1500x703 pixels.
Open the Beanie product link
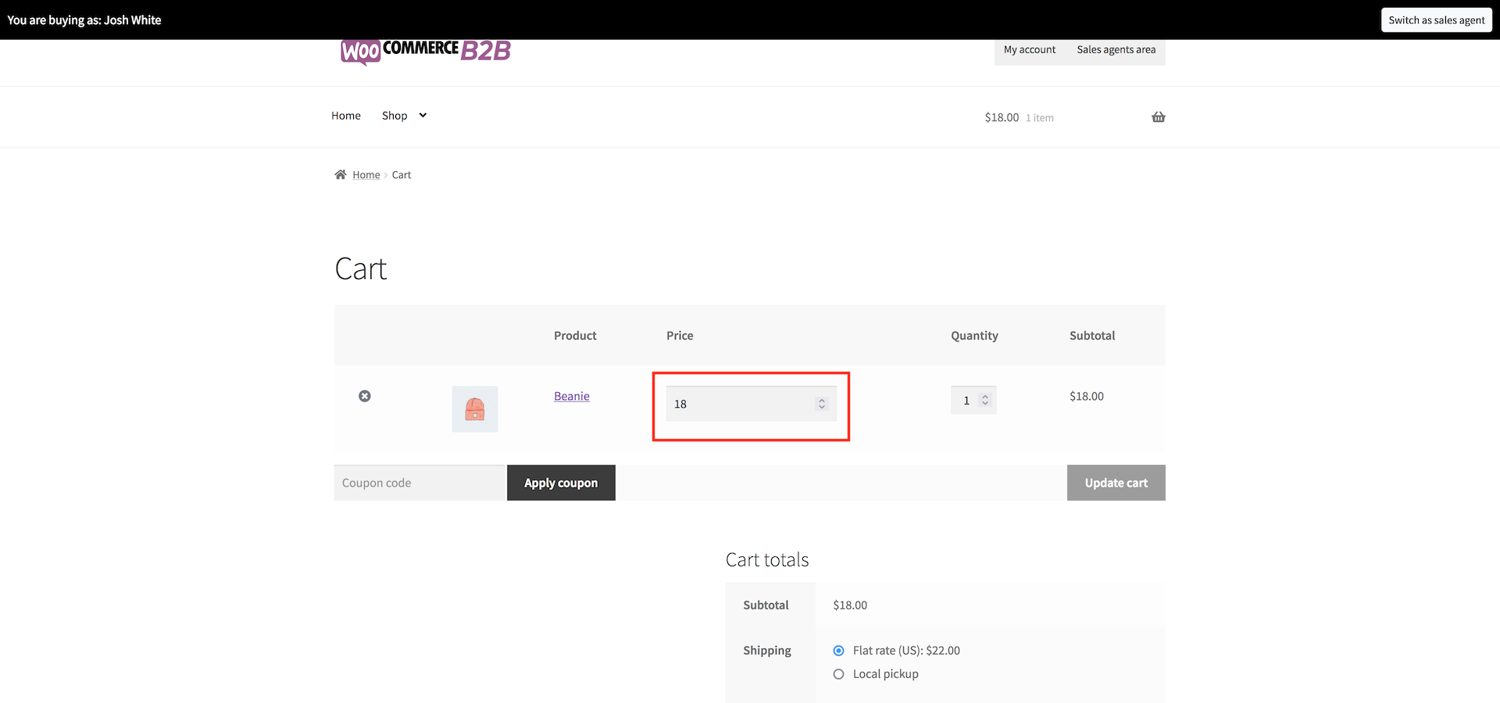click(x=572, y=396)
